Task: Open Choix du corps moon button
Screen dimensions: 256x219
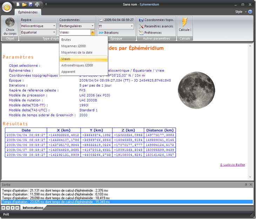Action: tap(10, 26)
